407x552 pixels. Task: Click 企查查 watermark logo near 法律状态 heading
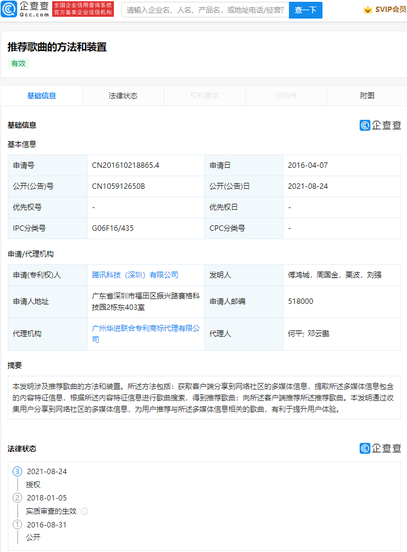point(380,448)
